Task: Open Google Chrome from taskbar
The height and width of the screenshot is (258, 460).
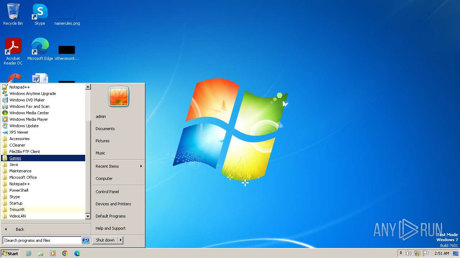Action: pos(65,253)
